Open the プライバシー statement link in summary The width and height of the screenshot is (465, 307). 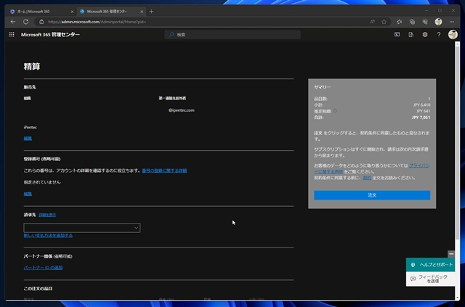point(419,165)
